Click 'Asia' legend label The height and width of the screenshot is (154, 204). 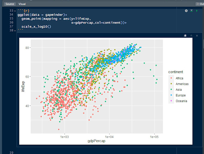pos(178,90)
